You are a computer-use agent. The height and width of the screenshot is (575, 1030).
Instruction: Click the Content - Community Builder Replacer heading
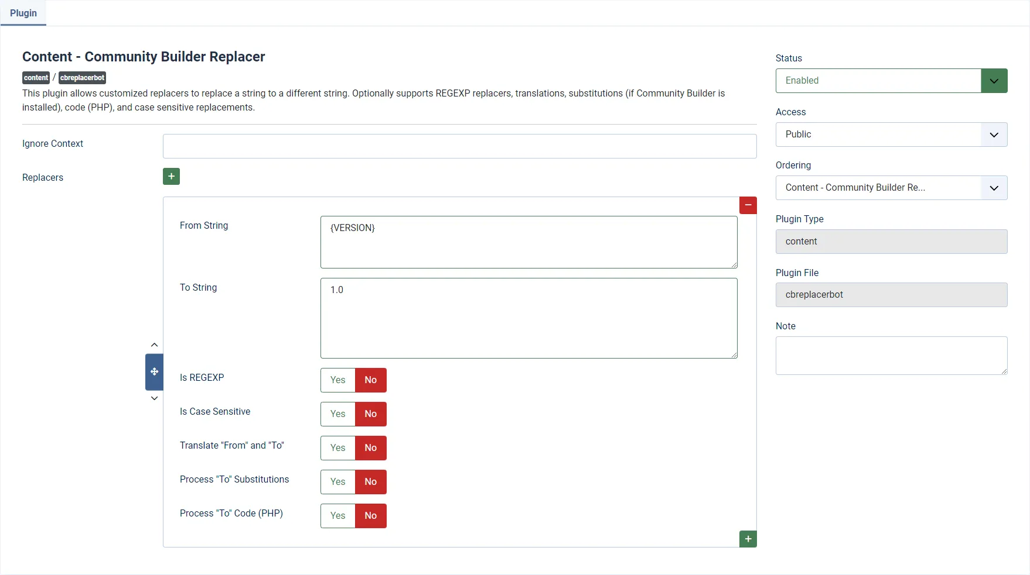(x=144, y=57)
